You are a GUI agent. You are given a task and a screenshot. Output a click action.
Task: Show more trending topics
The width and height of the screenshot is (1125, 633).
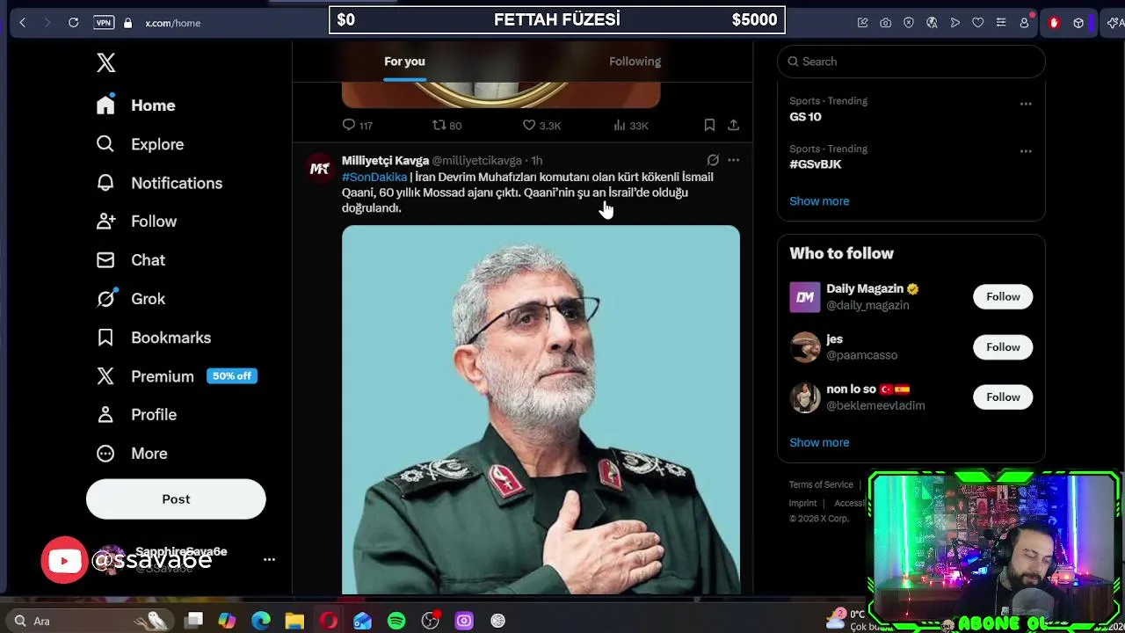tap(819, 201)
